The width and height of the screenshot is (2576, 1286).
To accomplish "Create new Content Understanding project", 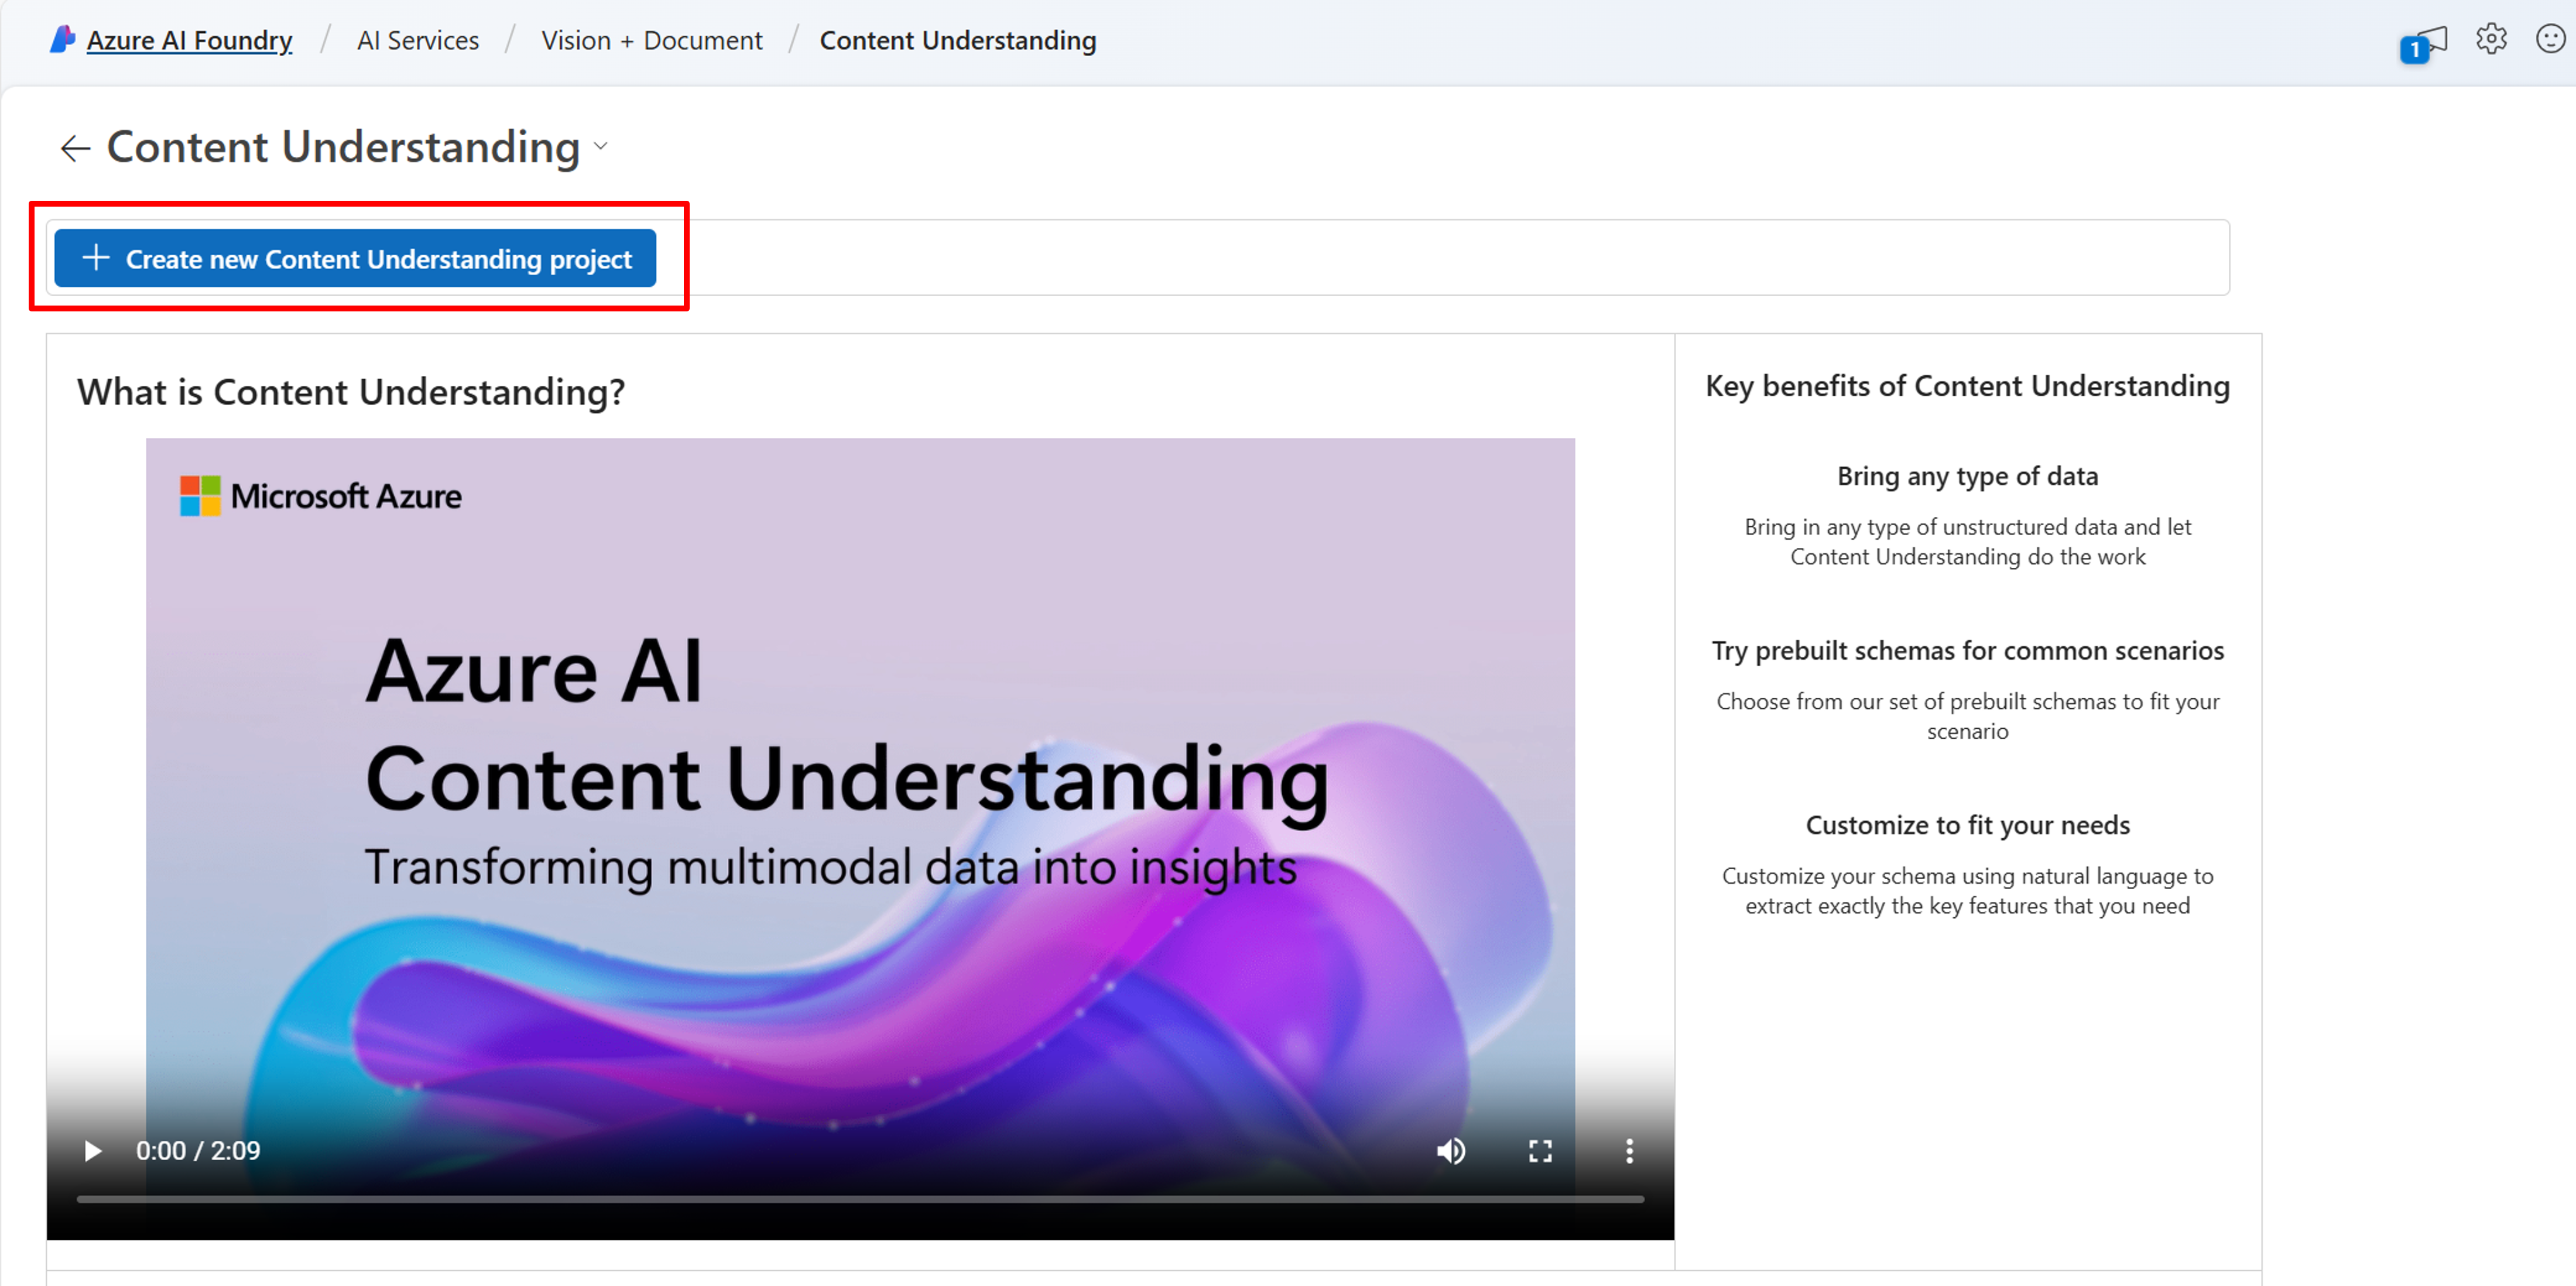I will [x=355, y=258].
